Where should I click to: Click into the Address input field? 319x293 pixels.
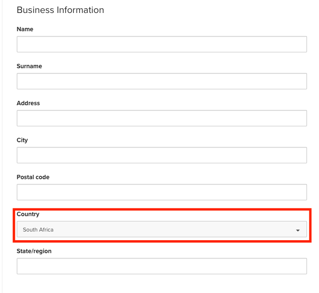tap(162, 118)
